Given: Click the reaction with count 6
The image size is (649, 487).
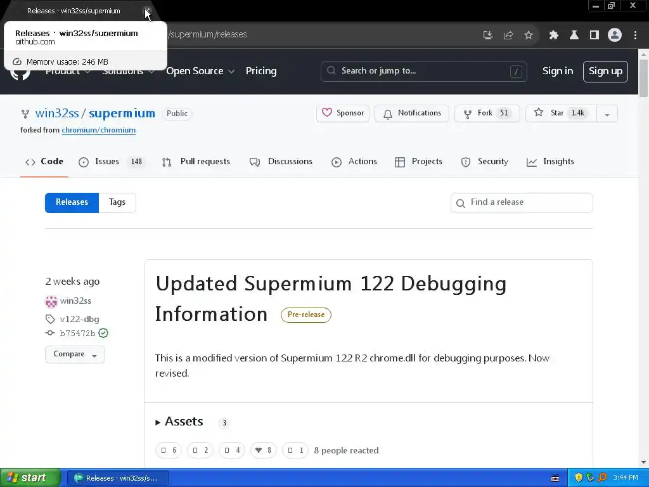Looking at the screenshot, I should point(169,450).
